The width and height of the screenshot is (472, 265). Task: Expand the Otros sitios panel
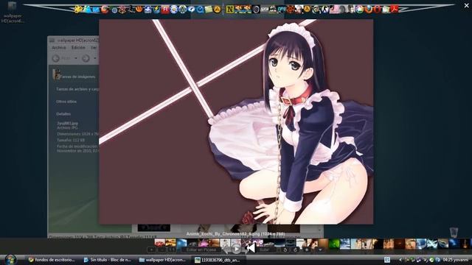coord(66,102)
